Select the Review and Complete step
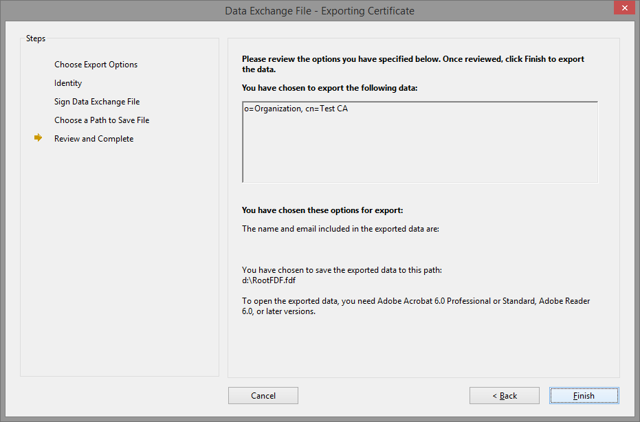640x422 pixels. coord(94,139)
